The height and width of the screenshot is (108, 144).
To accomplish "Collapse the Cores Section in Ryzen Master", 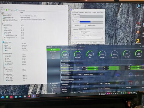I will [62, 65].
